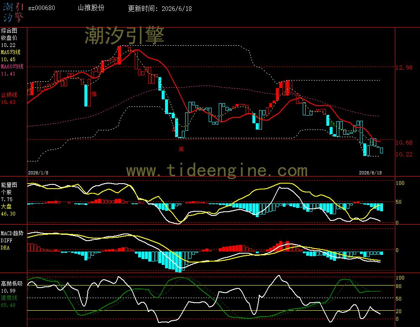Click the 个股 value 7.75

[7, 199]
